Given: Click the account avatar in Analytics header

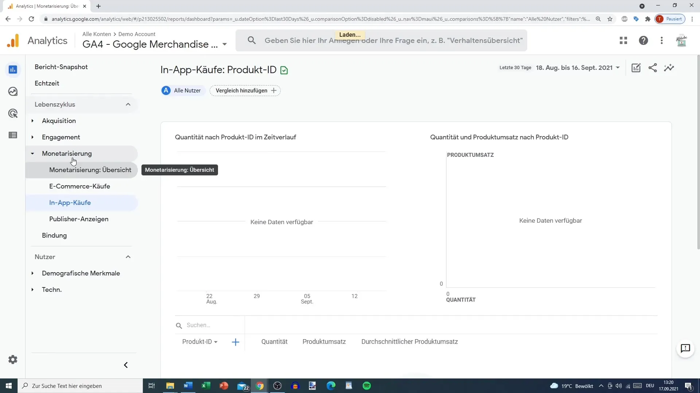Looking at the screenshot, I should (x=681, y=40).
